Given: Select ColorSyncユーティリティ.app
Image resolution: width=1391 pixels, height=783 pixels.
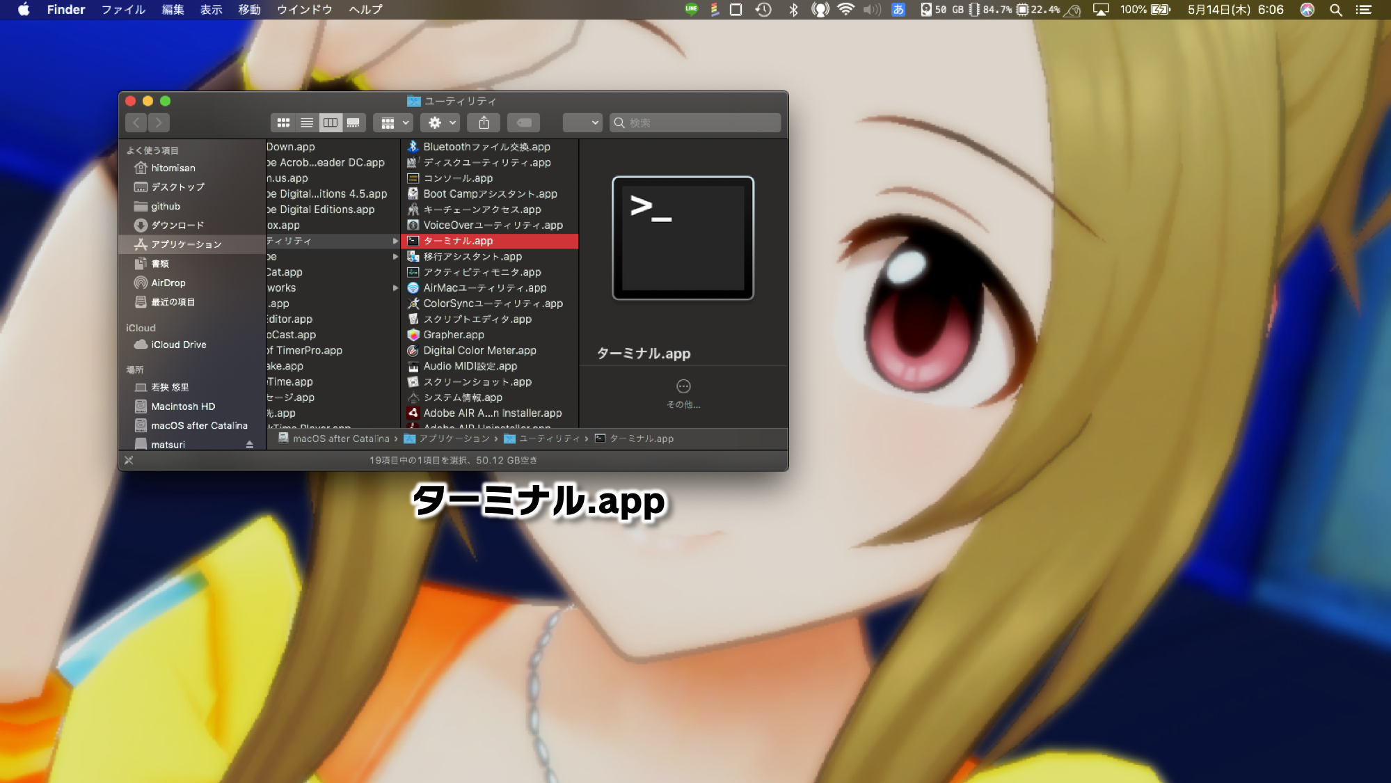Looking at the screenshot, I should click(x=490, y=303).
